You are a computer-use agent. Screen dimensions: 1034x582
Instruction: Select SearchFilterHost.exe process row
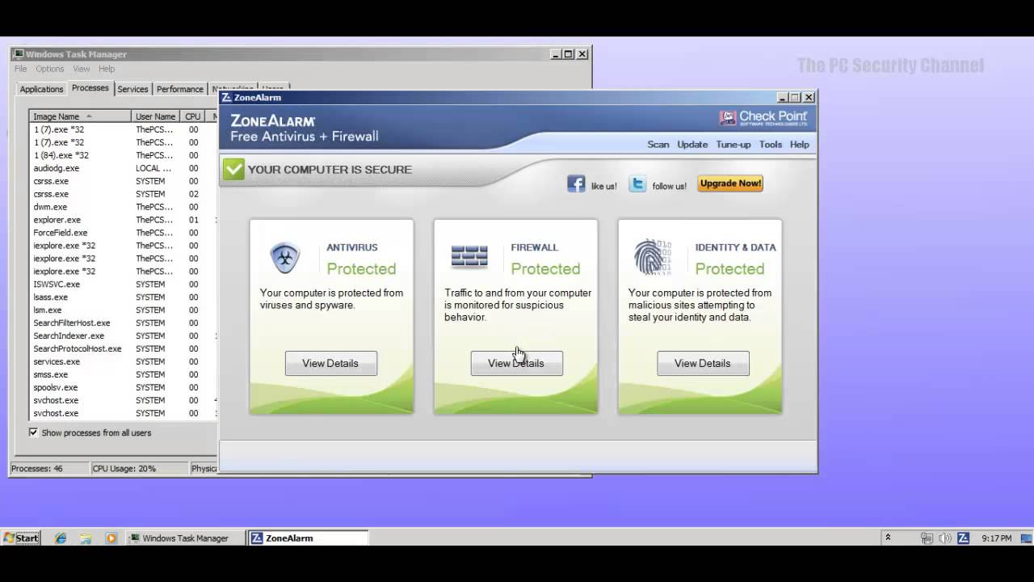click(x=123, y=323)
